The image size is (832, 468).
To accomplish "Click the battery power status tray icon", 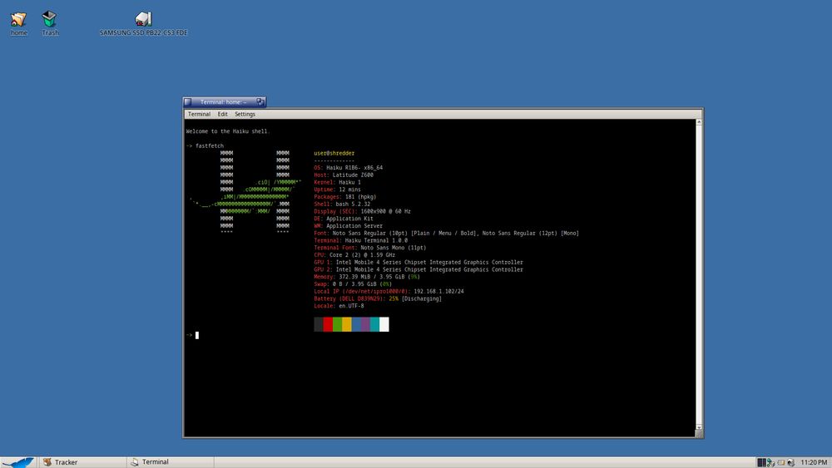I will tap(781, 463).
